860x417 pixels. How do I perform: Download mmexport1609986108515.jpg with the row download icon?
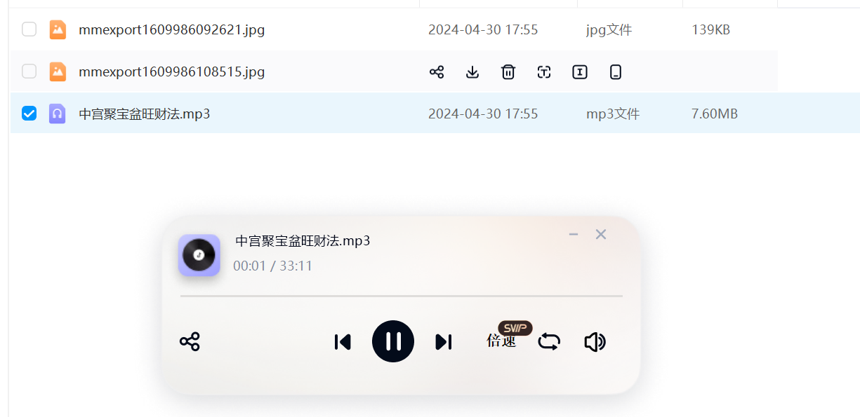tap(472, 71)
